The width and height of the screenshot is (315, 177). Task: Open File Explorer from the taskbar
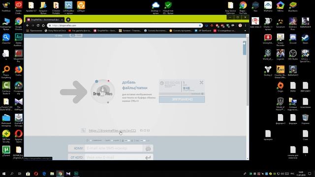52,174
